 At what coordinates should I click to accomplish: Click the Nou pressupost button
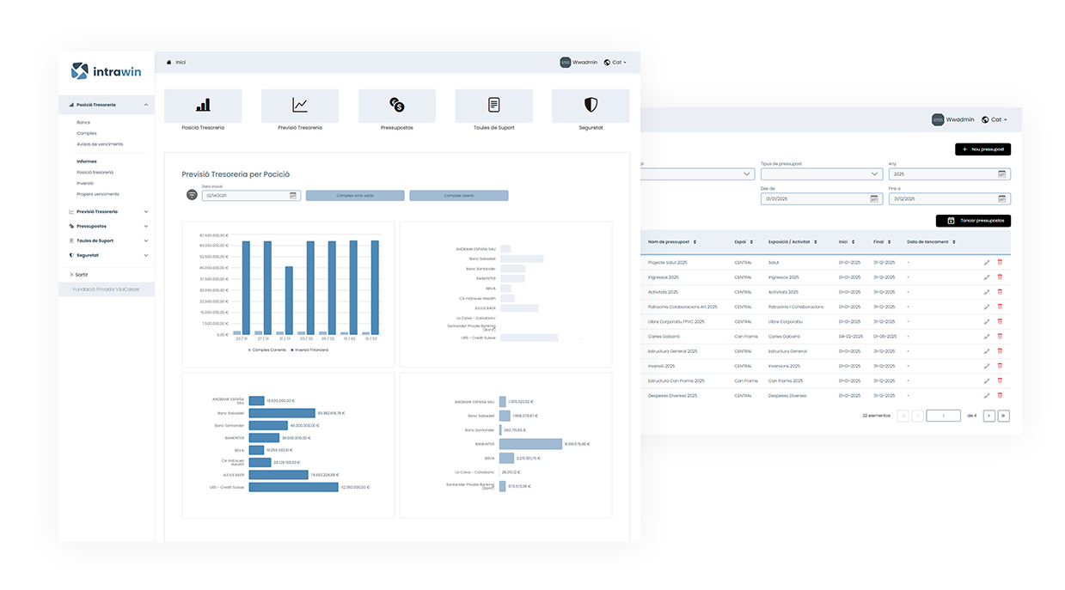pyautogui.click(x=982, y=149)
